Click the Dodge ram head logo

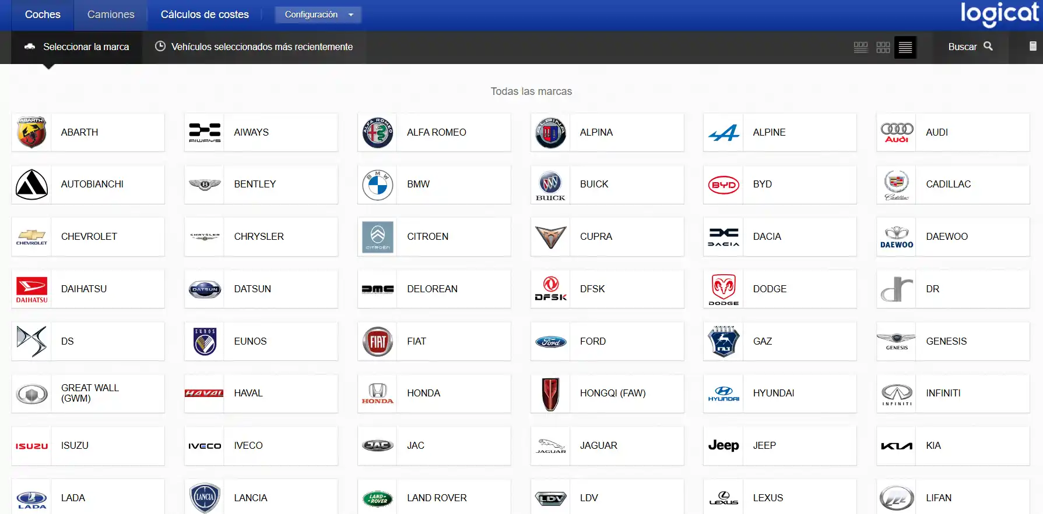tap(724, 289)
